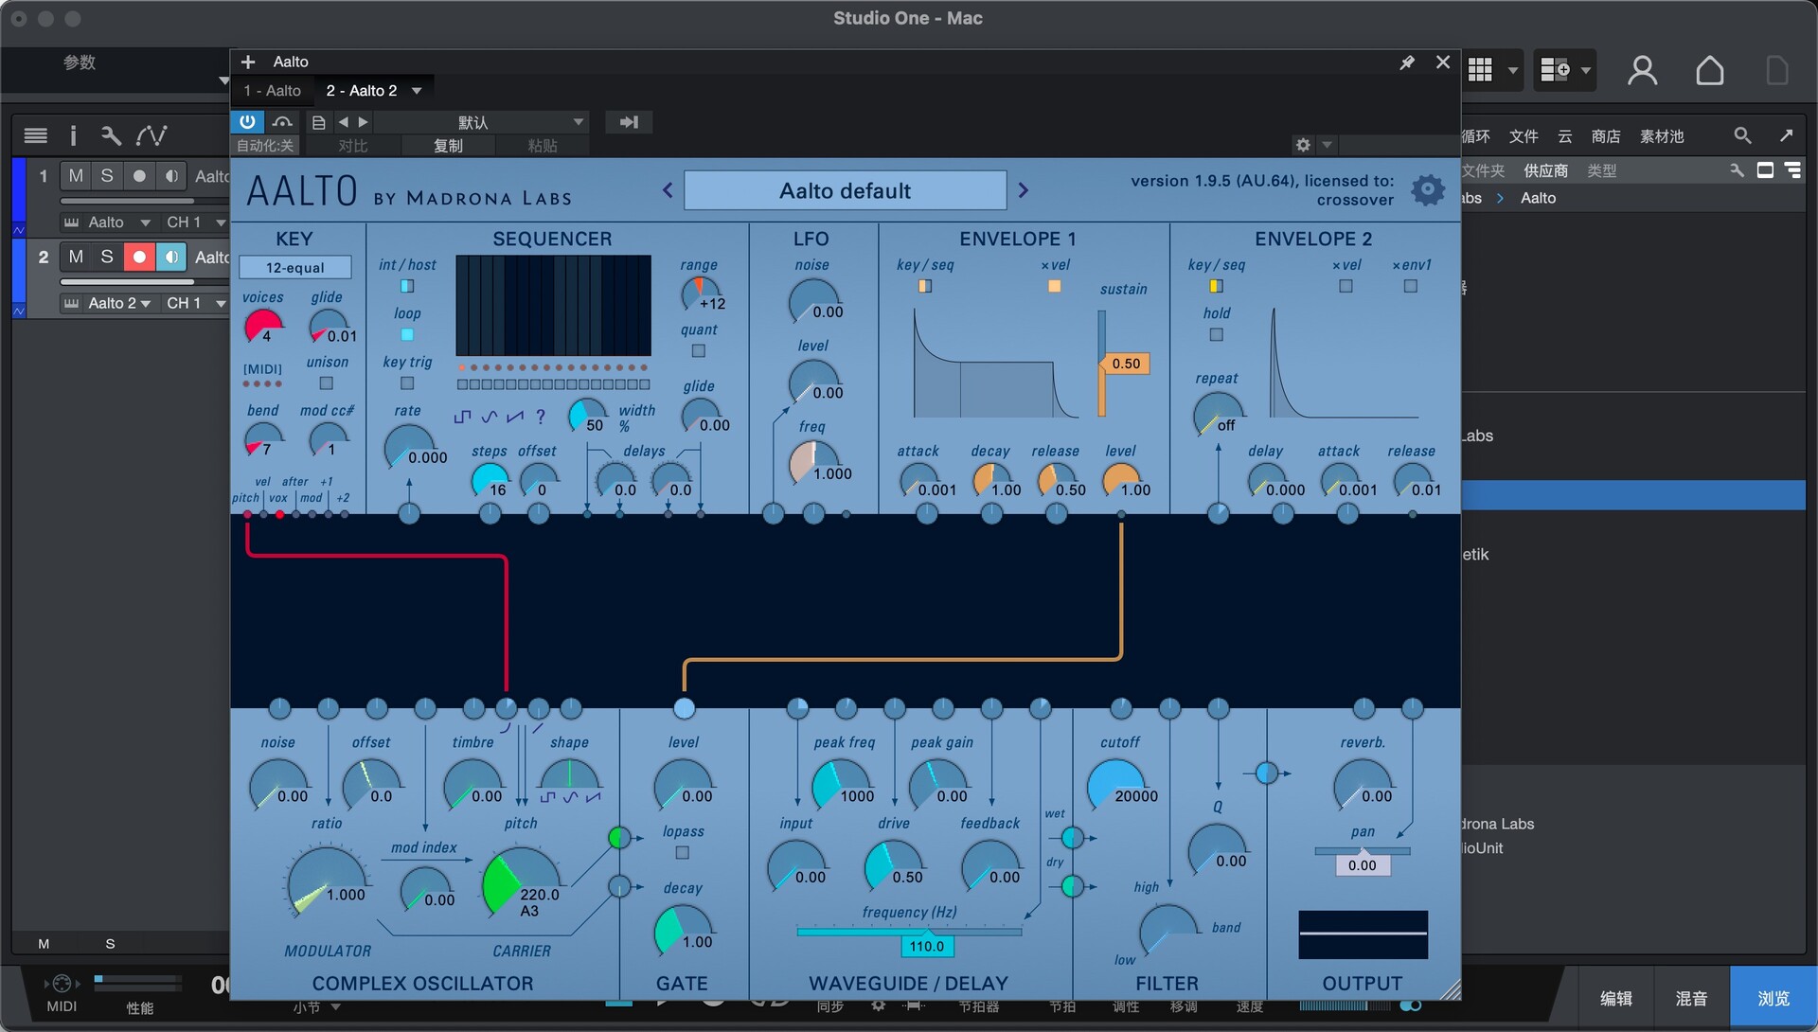Solo track 2 Aalto 2
This screenshot has width=1818, height=1032.
coord(107,257)
